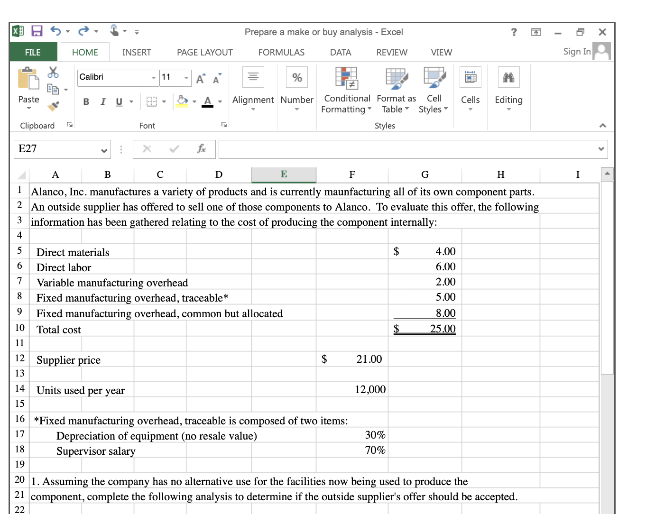Screen dimensions: 646x514
Task: Click the Excel application logo icon
Action: (18, 31)
